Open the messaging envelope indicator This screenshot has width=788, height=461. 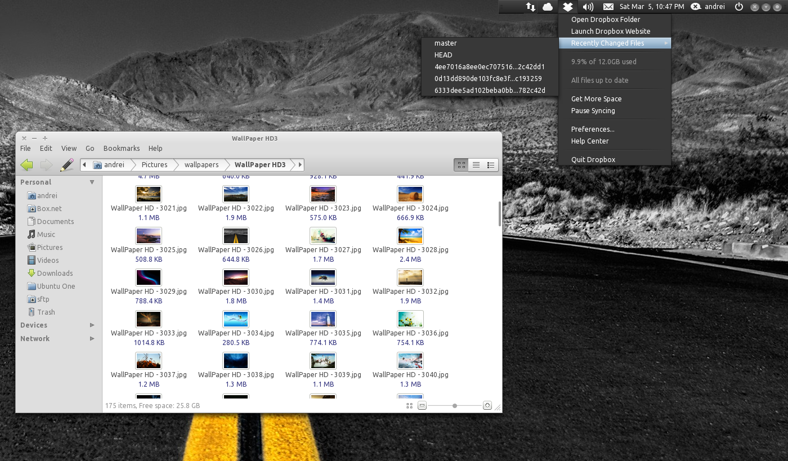(608, 7)
